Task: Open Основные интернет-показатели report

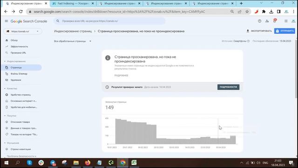Action: point(24,101)
